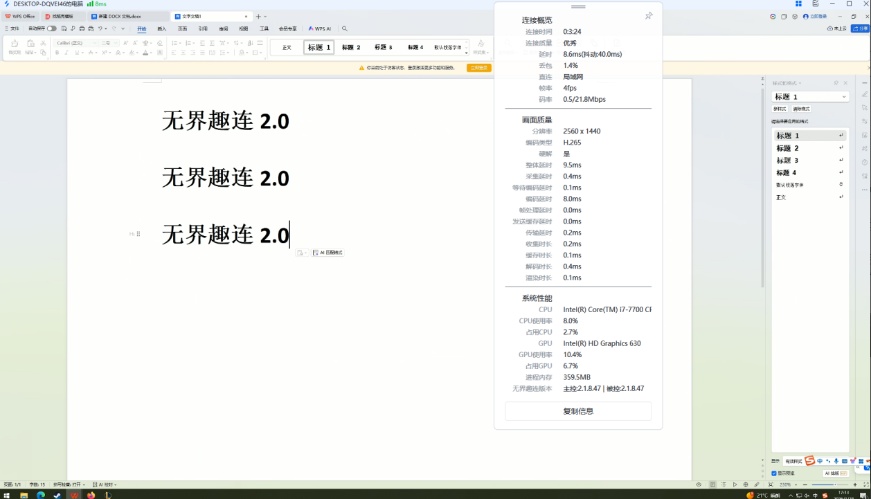
Task: Switch to the 开始 ribbon tab
Action: click(x=142, y=29)
